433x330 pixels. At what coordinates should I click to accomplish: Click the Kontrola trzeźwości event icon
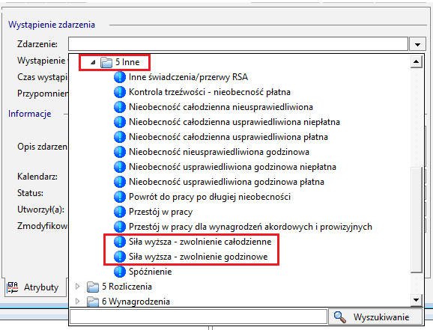coord(120,92)
